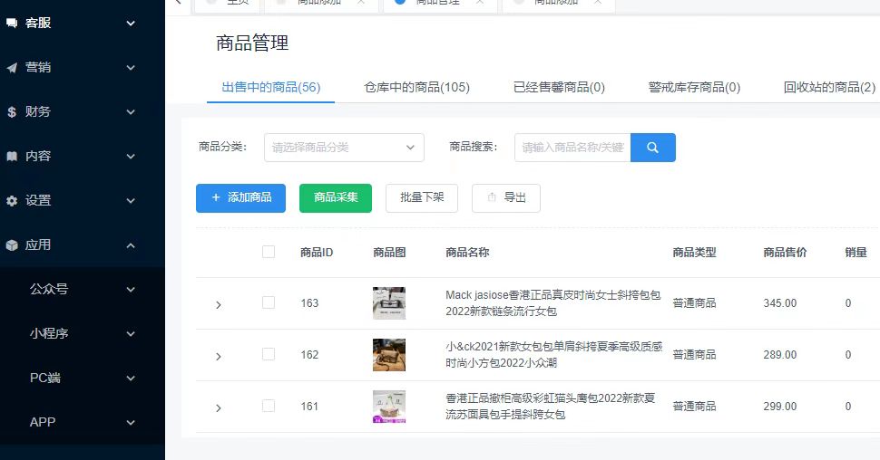Expand the 营销 sidebar menu chevron
The width and height of the screenshot is (880, 460).
131,68
